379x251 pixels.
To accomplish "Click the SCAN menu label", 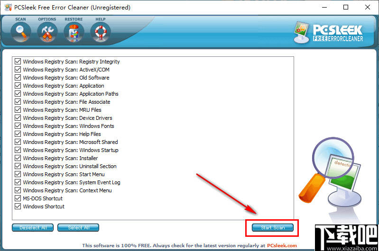I will pyautogui.click(x=20, y=19).
